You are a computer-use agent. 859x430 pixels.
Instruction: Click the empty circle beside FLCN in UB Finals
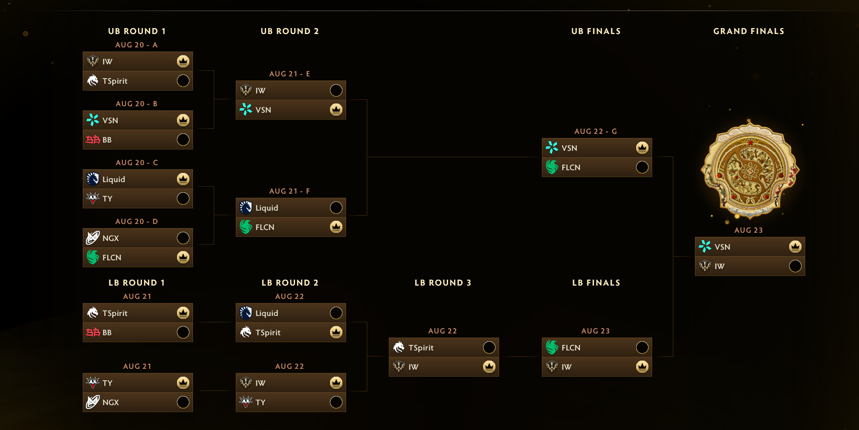tap(642, 167)
